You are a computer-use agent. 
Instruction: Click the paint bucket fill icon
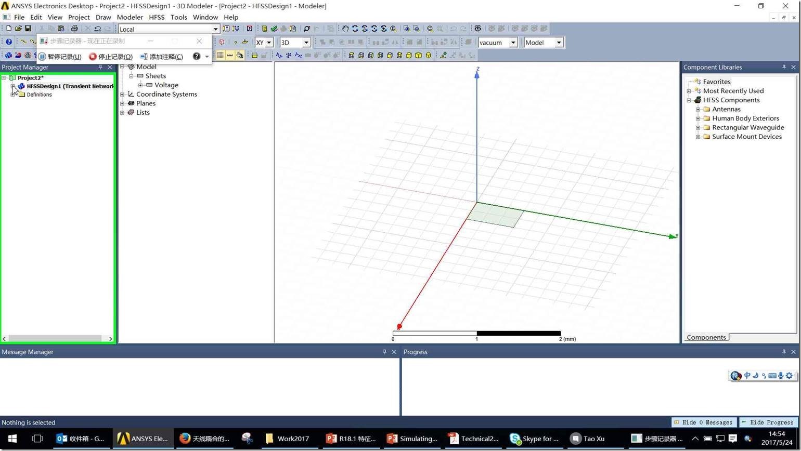coord(239,55)
